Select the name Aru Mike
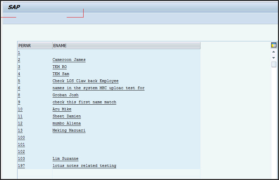279x180 pixels. coord(62,109)
